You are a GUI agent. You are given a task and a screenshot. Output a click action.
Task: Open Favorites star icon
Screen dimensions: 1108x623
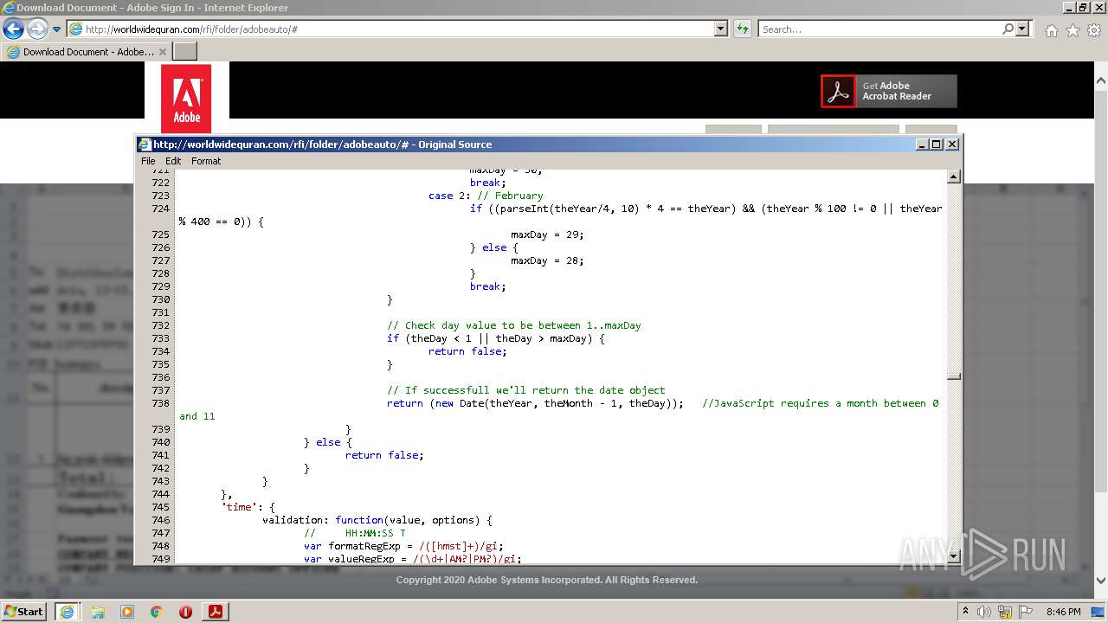point(1073,30)
